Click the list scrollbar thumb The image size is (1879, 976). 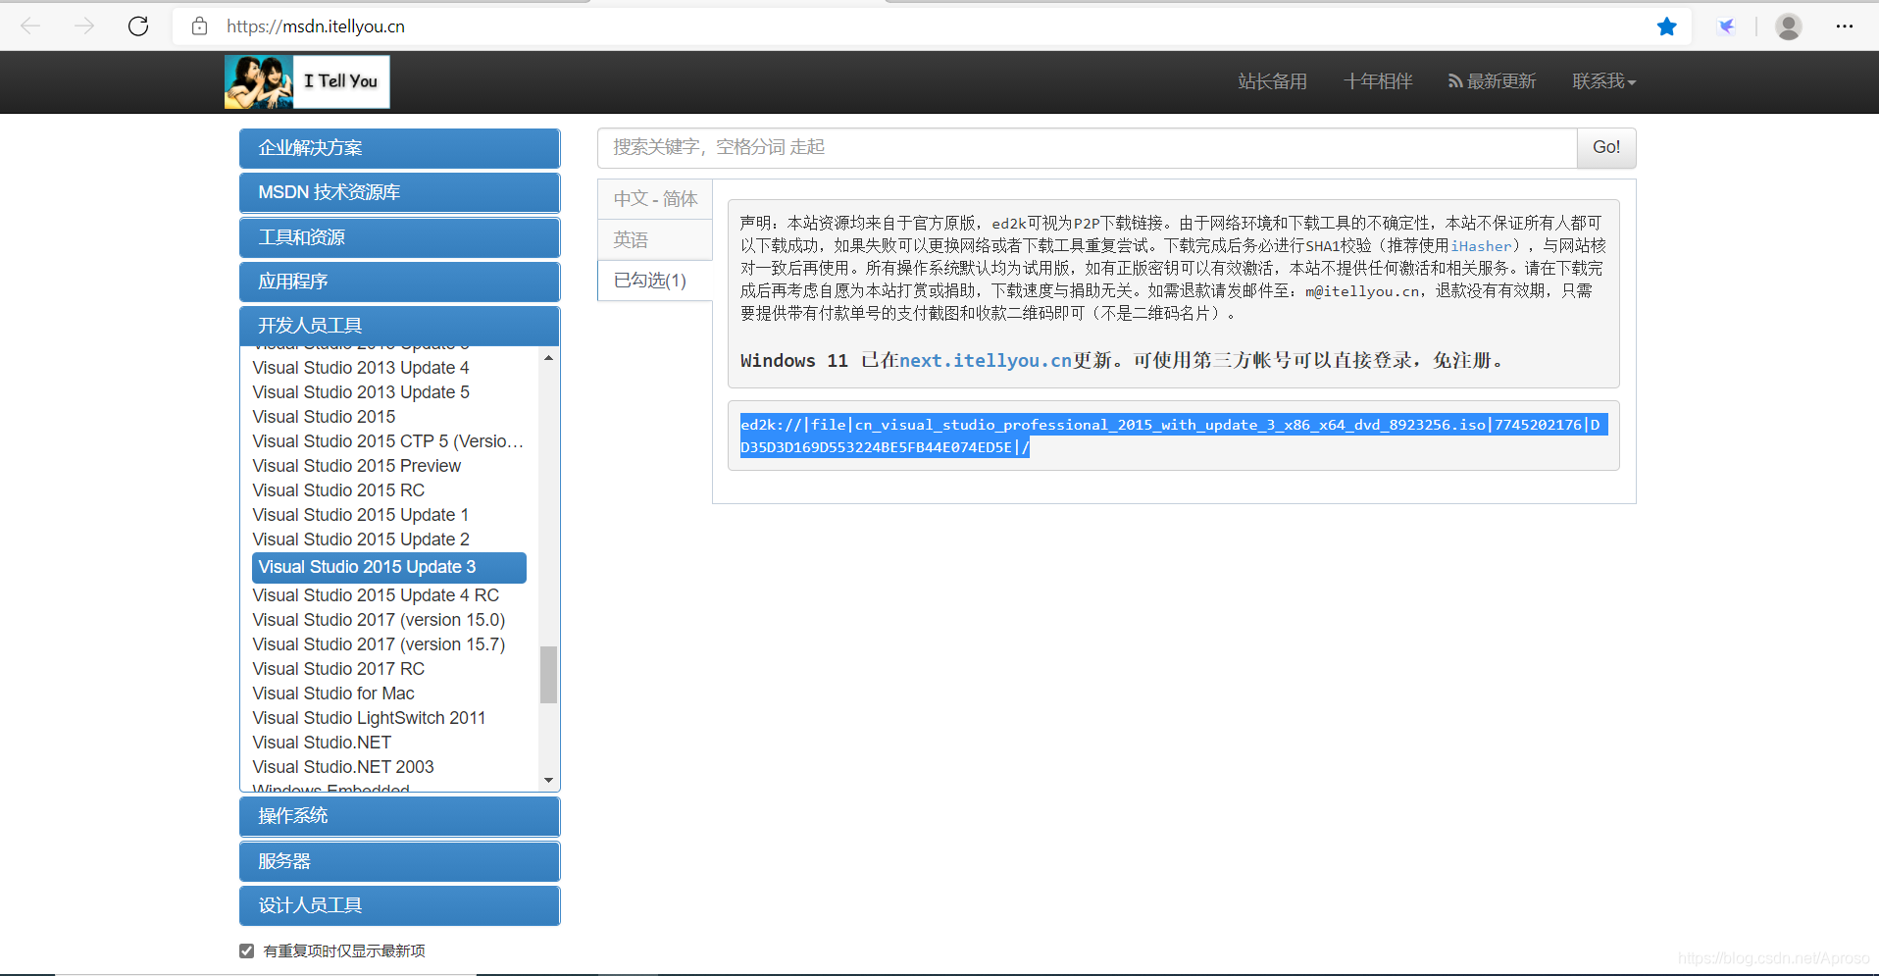coord(548,674)
